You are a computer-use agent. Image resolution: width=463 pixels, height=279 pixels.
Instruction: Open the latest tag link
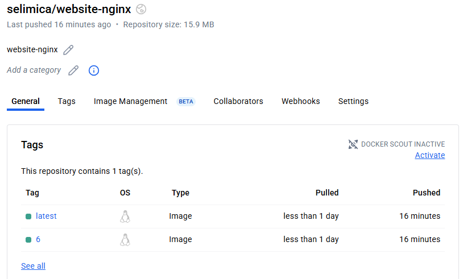coord(46,216)
